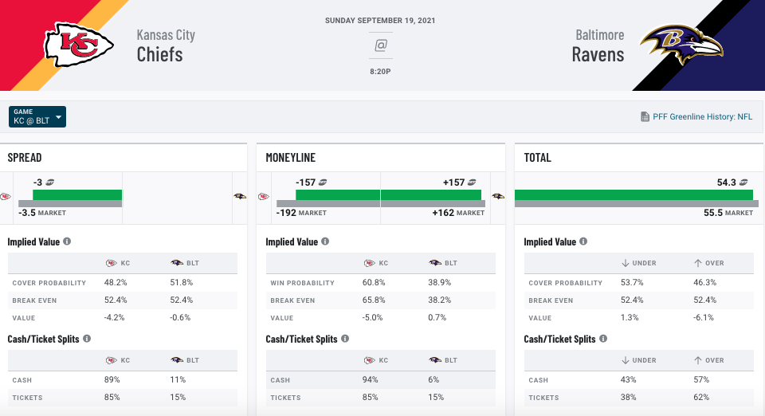Click the green KC Moneyline bar
The width and height of the screenshot is (765, 416).
338,194
